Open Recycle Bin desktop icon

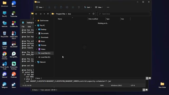pyautogui.click(x=4, y=34)
